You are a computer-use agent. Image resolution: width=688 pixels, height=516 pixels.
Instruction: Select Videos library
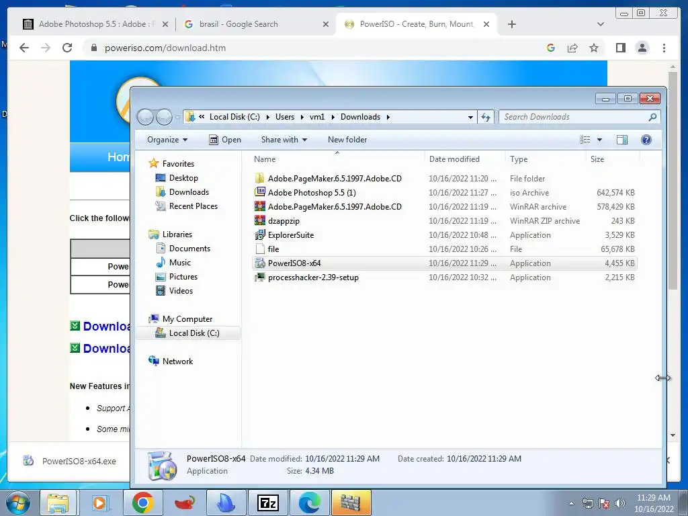tap(174, 290)
